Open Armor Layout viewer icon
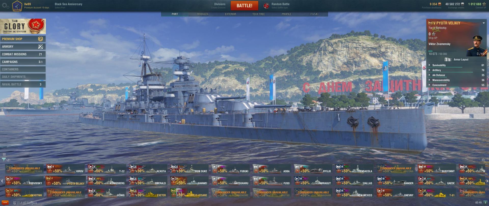 coord(448,60)
